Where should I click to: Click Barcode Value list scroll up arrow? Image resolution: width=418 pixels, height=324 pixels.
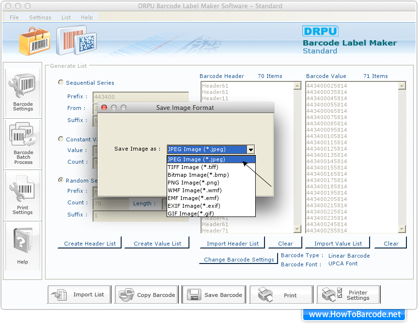coord(402,86)
